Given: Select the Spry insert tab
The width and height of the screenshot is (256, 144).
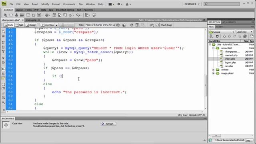Looking at the screenshot, I should click(x=51, y=10).
